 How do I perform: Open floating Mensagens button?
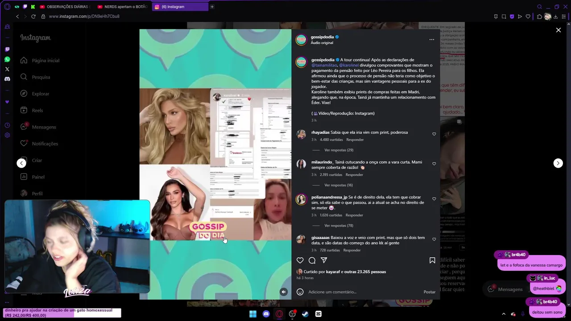pyautogui.click(x=505, y=289)
